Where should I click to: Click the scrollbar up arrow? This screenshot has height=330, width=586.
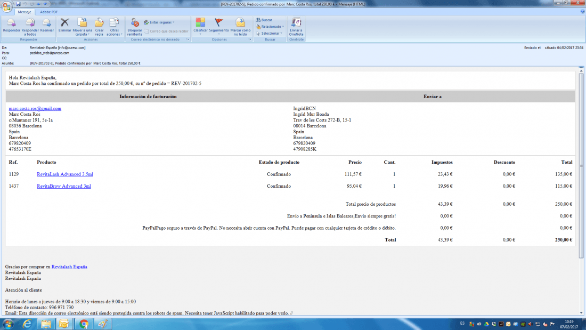tap(581, 70)
